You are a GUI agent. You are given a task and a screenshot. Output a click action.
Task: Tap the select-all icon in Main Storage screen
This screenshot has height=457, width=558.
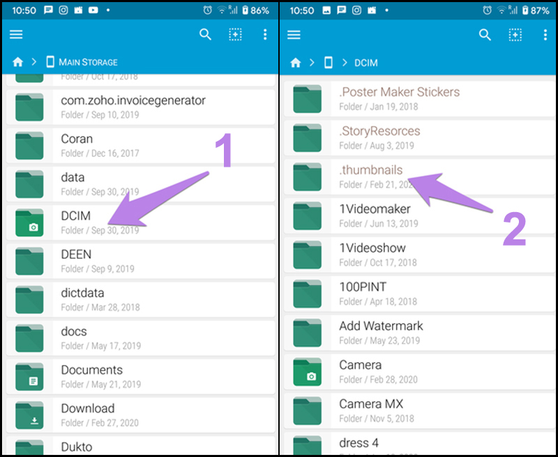pyautogui.click(x=235, y=34)
